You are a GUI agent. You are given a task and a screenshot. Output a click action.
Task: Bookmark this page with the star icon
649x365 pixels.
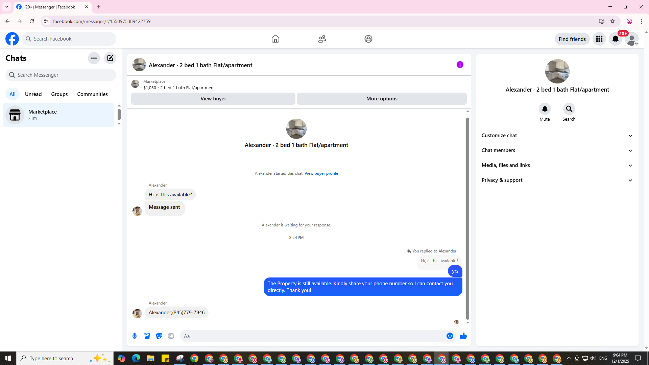pyautogui.click(x=612, y=21)
